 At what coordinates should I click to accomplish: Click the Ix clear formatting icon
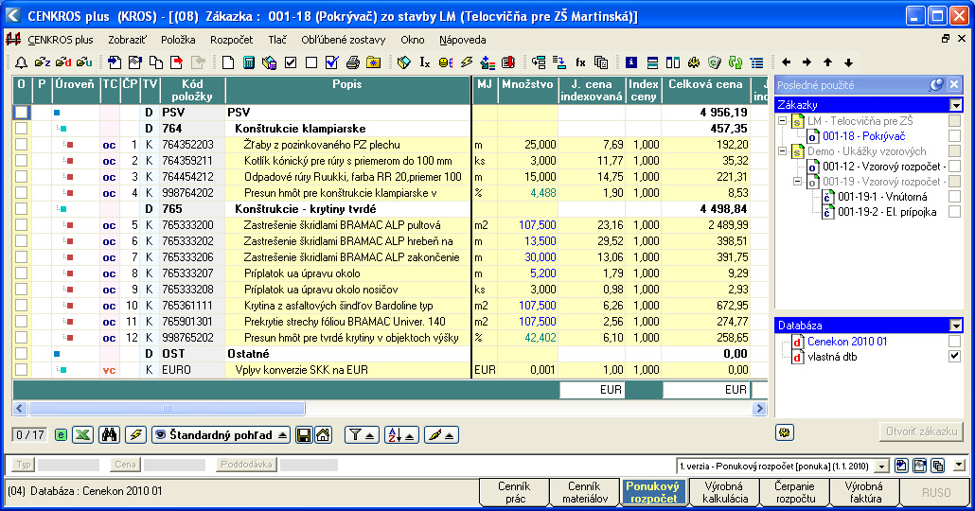425,62
